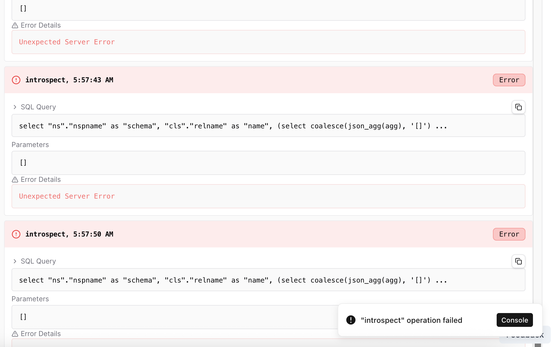
Task: Collapse the first introspect error entry
Action: click(x=69, y=80)
